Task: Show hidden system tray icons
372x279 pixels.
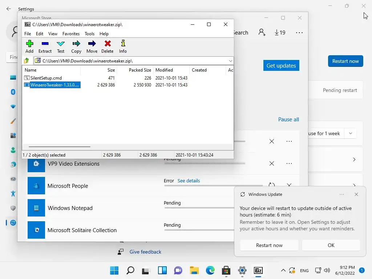Action: [x=283, y=270]
